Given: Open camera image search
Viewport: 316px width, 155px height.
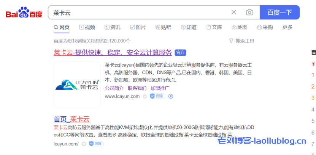Looking at the screenshot, I should [249, 13].
